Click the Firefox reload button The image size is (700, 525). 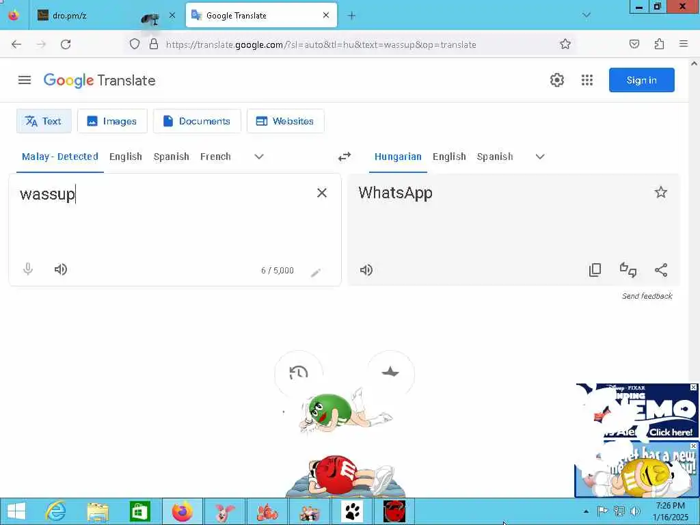tap(66, 44)
